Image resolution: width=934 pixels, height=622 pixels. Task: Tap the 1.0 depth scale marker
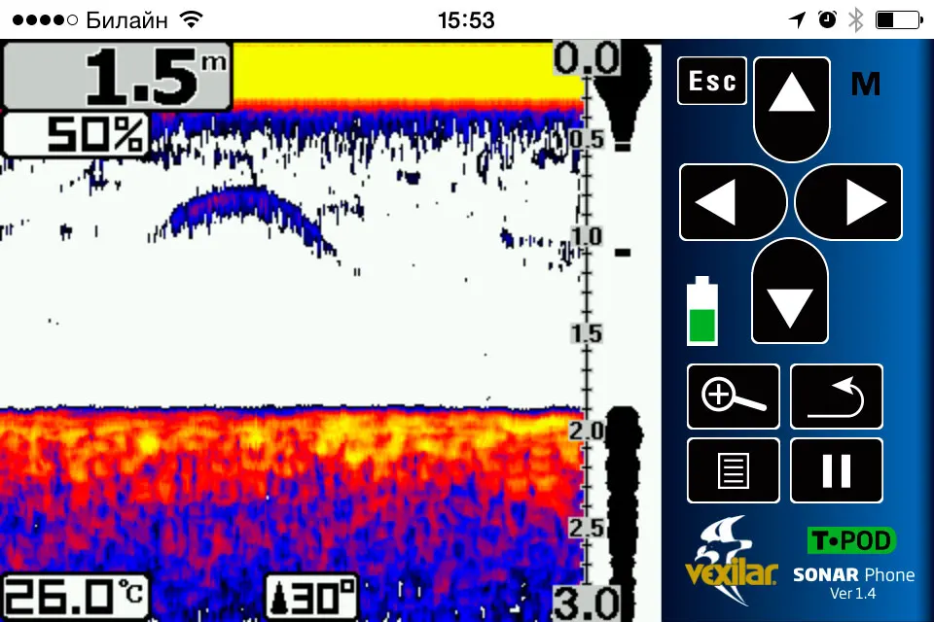tap(588, 237)
